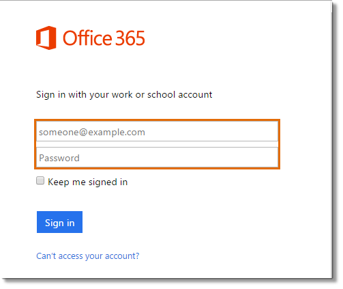The height and width of the screenshot is (289, 343).
Task: Click the 365 number in the logo
Action: coord(130,38)
